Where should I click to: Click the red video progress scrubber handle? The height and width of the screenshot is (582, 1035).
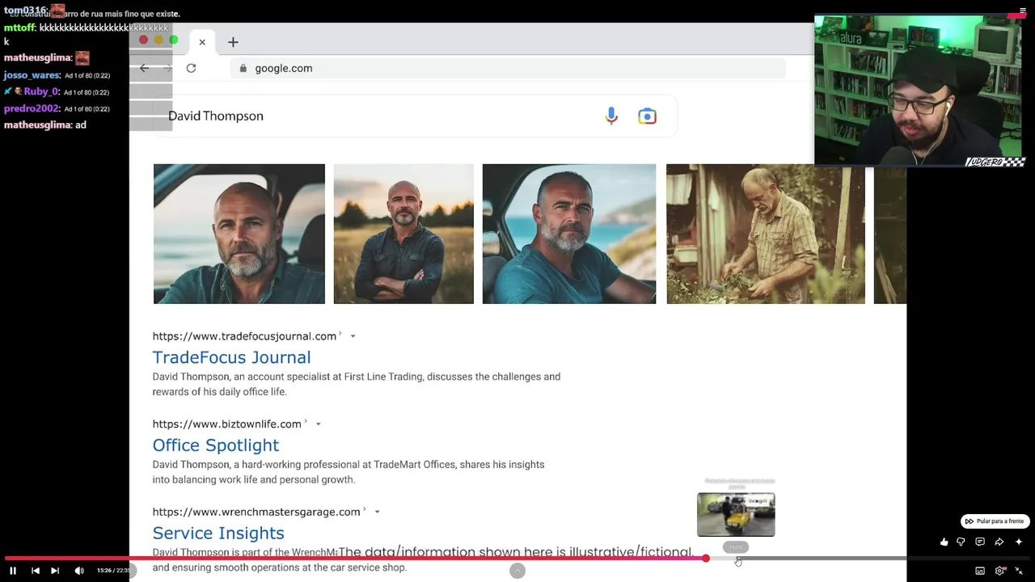(706, 559)
